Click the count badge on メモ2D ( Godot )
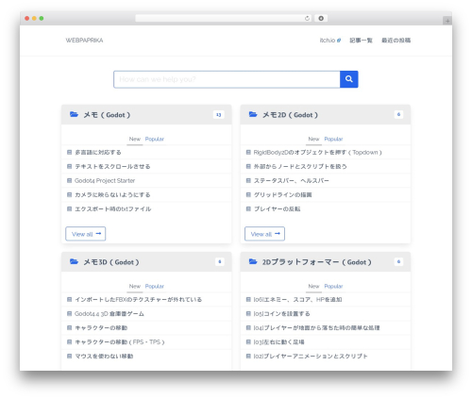The height and width of the screenshot is (399, 472). 398,114
